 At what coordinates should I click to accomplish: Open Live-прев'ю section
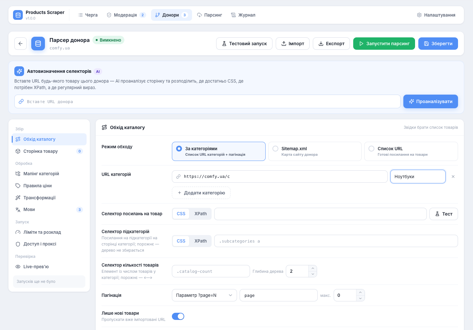coord(49,267)
